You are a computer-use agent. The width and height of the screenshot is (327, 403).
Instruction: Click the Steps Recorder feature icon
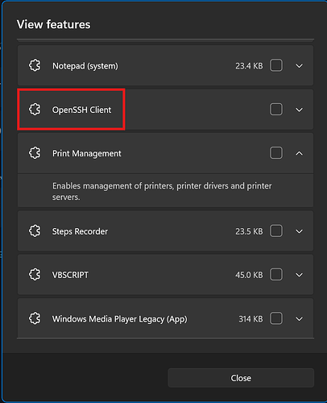click(35, 231)
